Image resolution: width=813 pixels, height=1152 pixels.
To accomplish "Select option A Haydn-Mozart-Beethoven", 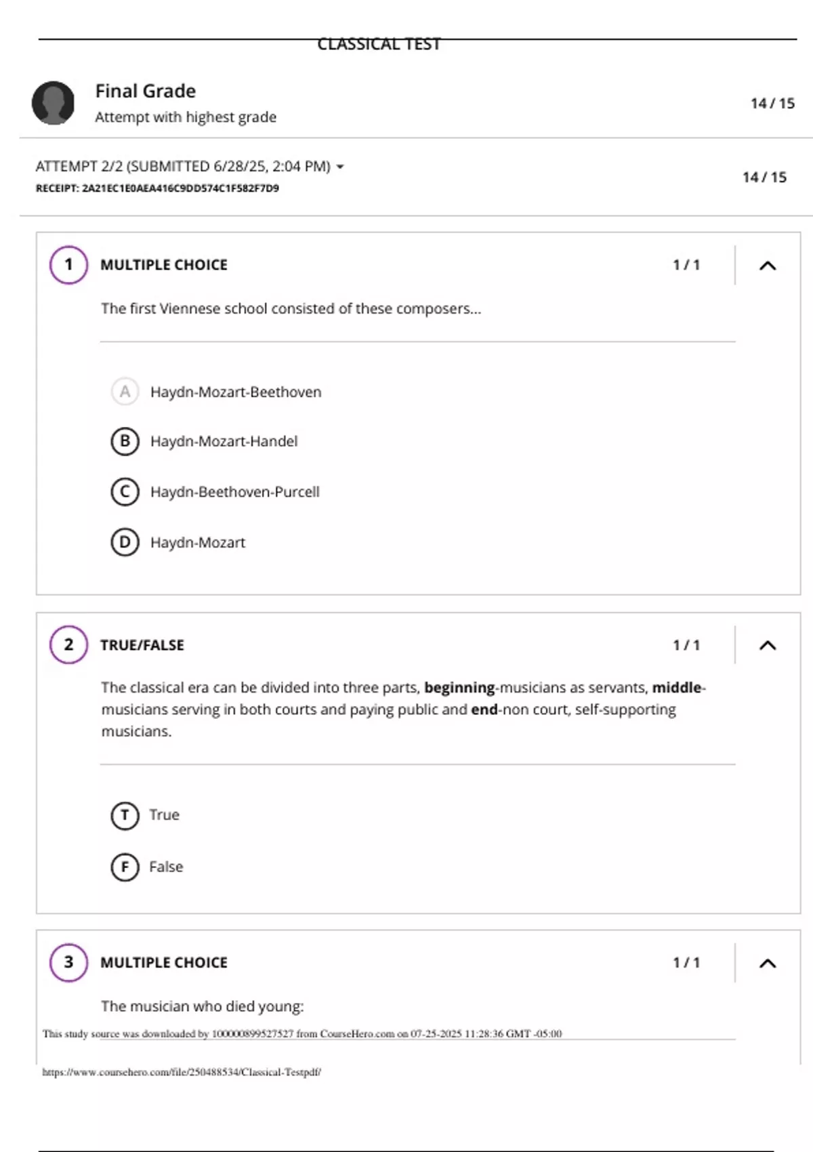I will click(x=125, y=392).
